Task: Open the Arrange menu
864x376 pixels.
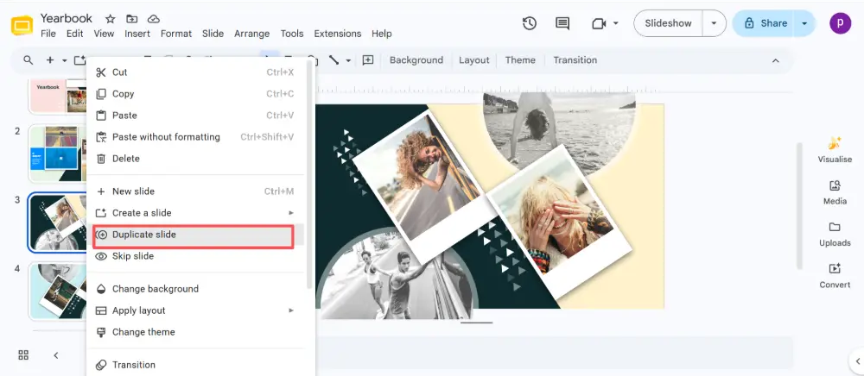Action: coord(251,34)
